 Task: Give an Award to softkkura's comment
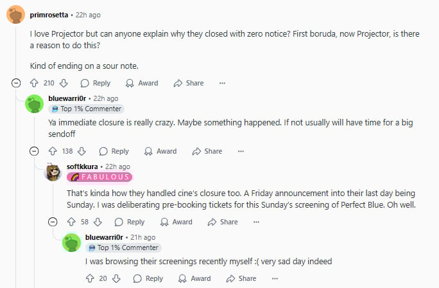176,222
